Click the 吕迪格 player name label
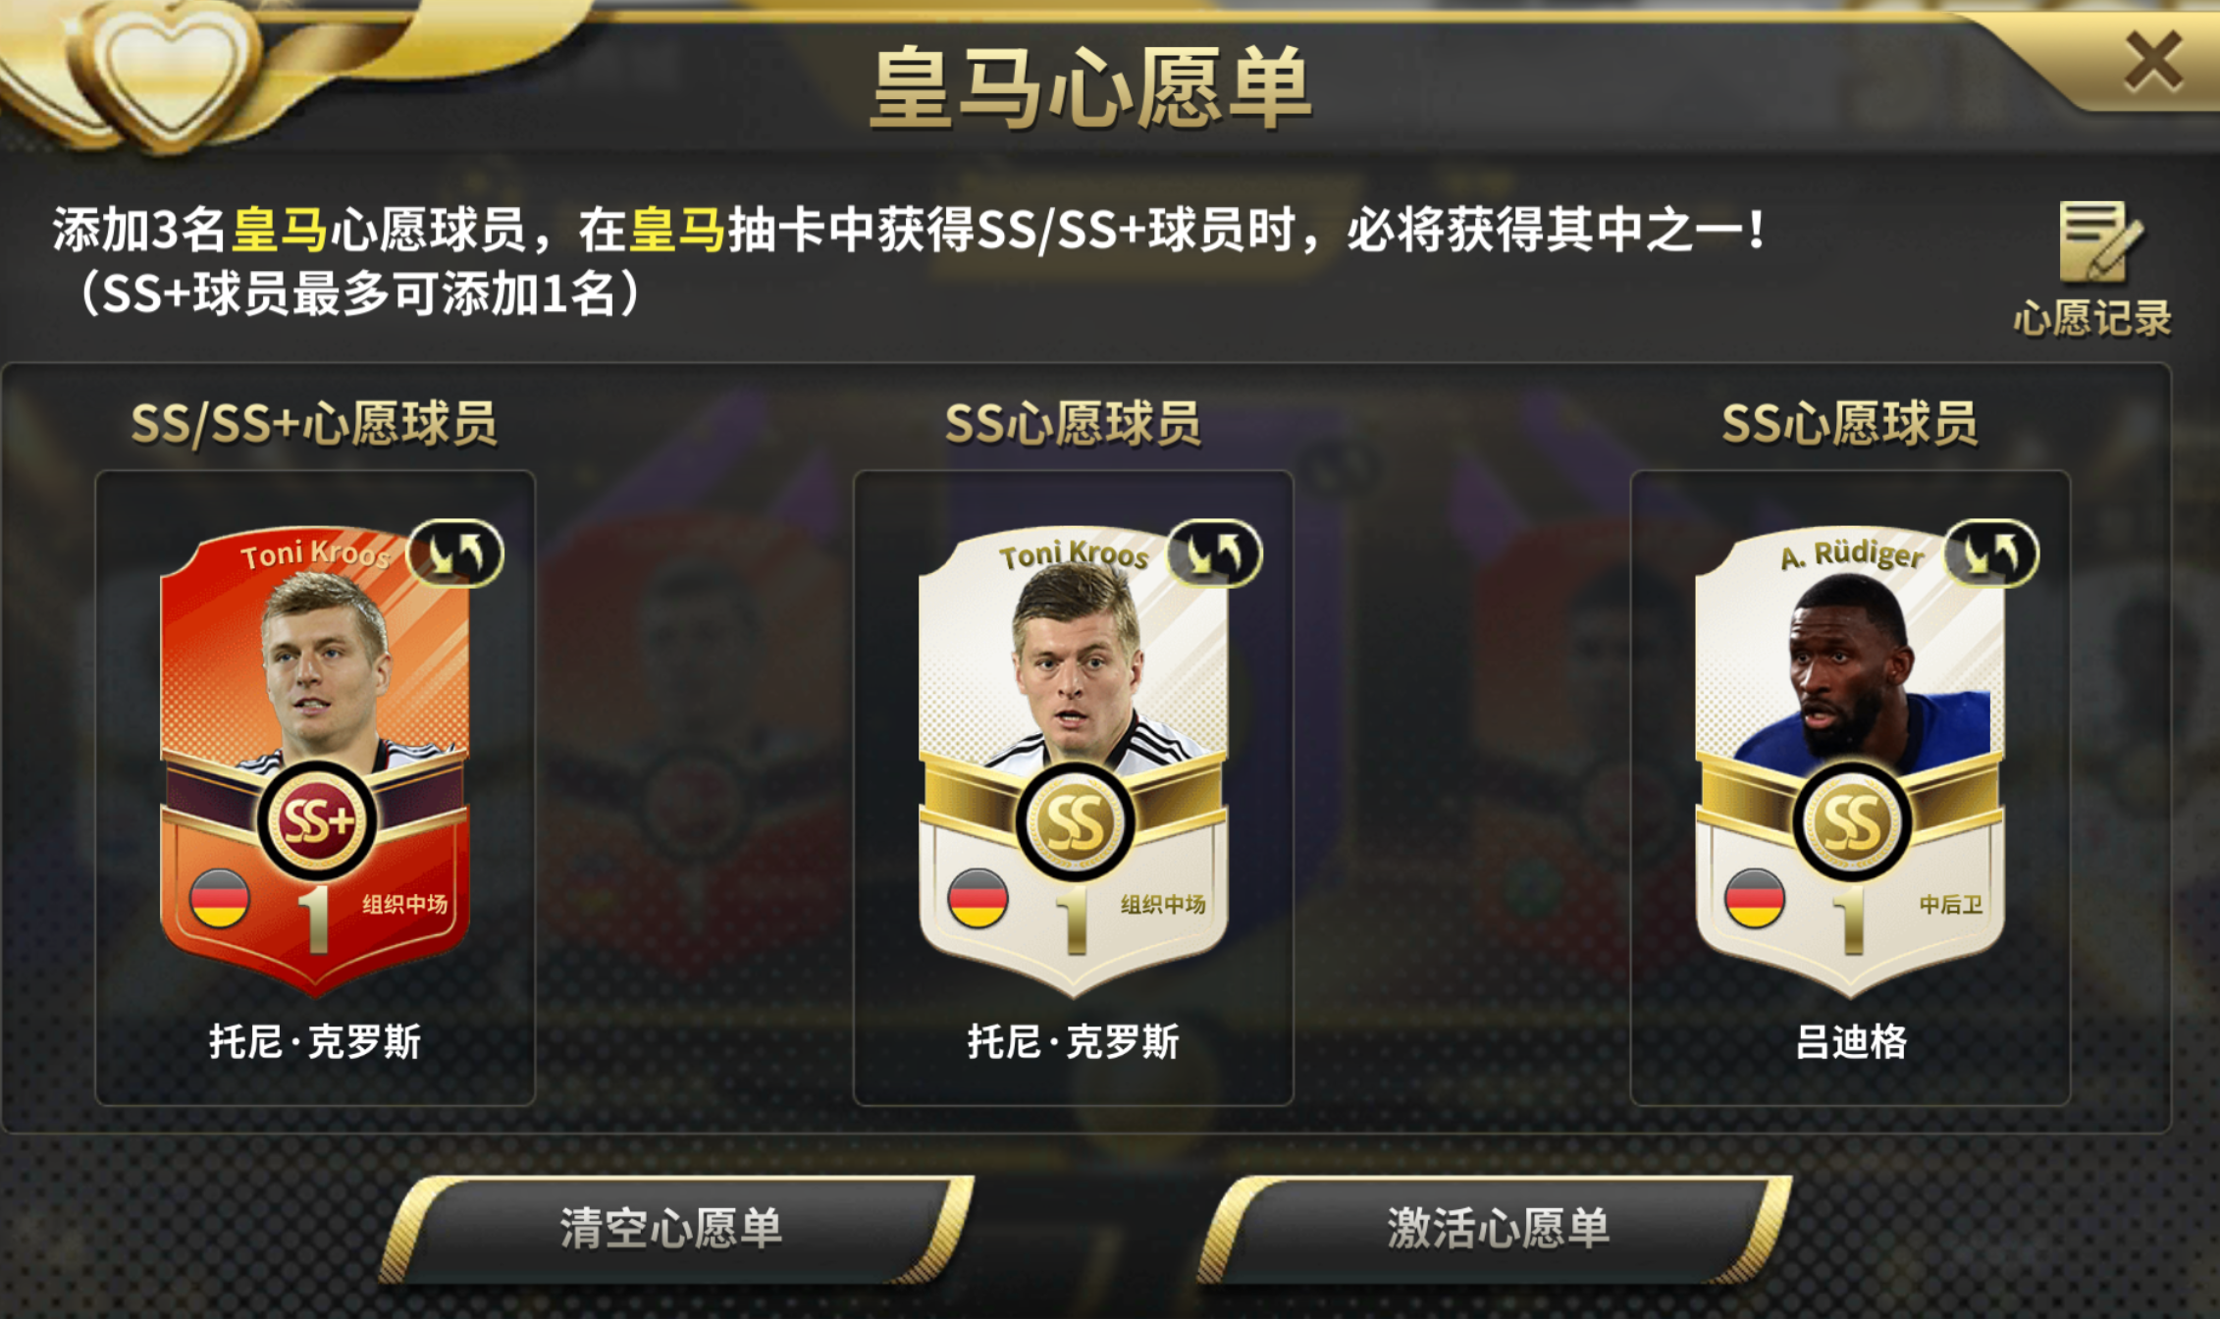 (1851, 1042)
